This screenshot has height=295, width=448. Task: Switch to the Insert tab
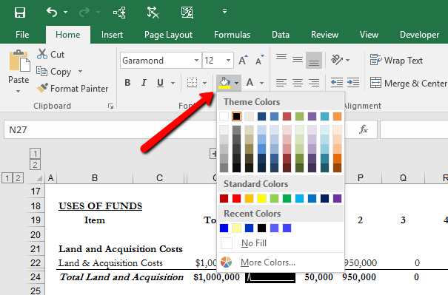[x=112, y=35]
